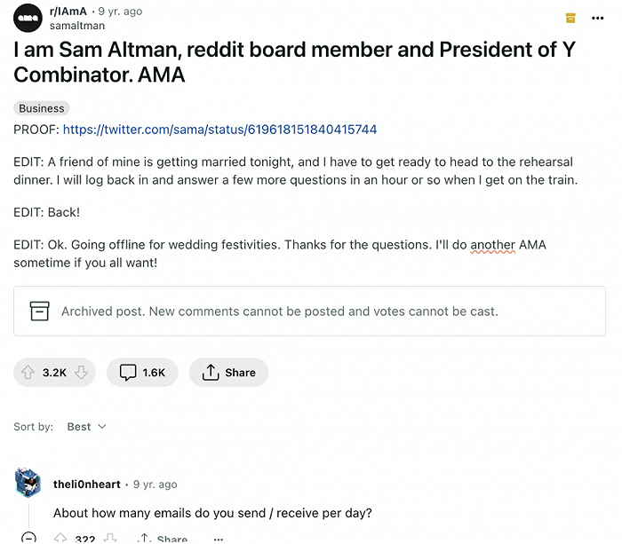Click the yellow archived box icon at top

coord(570,19)
